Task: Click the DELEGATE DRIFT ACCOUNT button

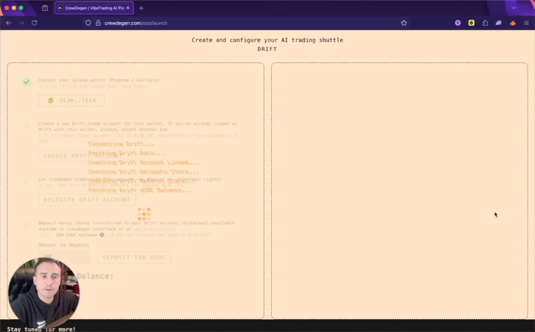Action: click(87, 200)
